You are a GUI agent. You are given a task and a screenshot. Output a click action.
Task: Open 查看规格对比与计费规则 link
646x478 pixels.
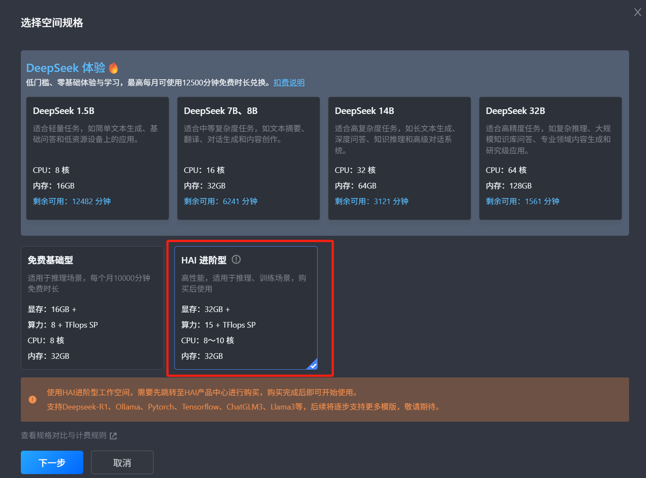(x=64, y=435)
